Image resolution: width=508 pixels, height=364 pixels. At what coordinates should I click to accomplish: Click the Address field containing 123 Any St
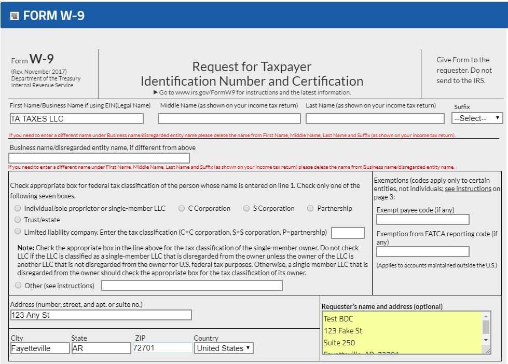tap(101, 315)
